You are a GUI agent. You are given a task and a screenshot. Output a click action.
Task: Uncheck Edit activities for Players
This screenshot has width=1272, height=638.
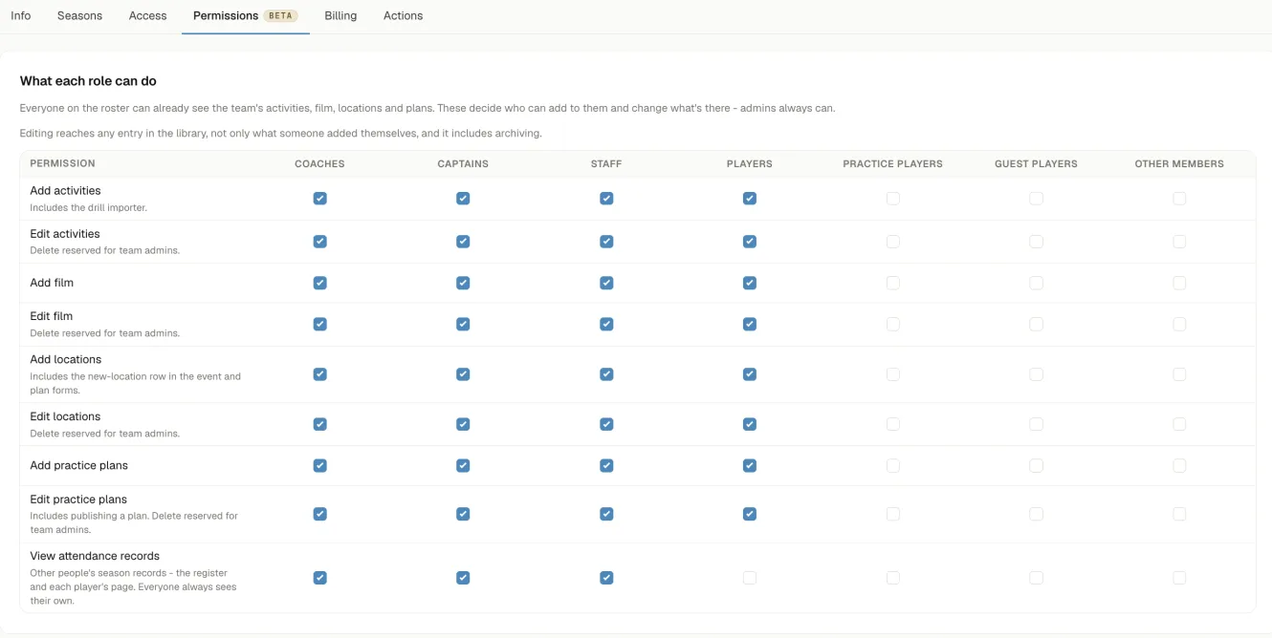coord(750,242)
